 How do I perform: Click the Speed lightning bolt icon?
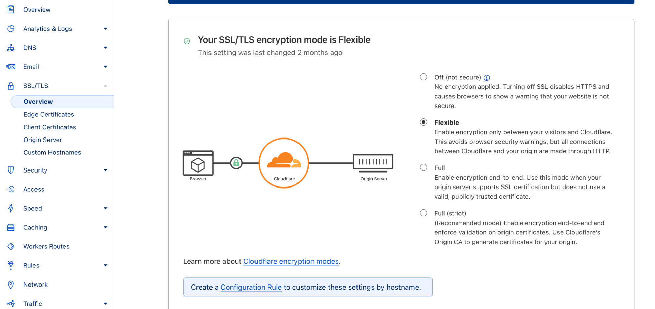tap(11, 208)
